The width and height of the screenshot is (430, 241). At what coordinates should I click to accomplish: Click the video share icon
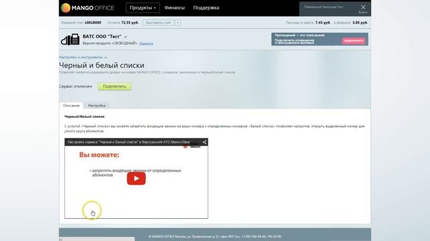[204, 142]
